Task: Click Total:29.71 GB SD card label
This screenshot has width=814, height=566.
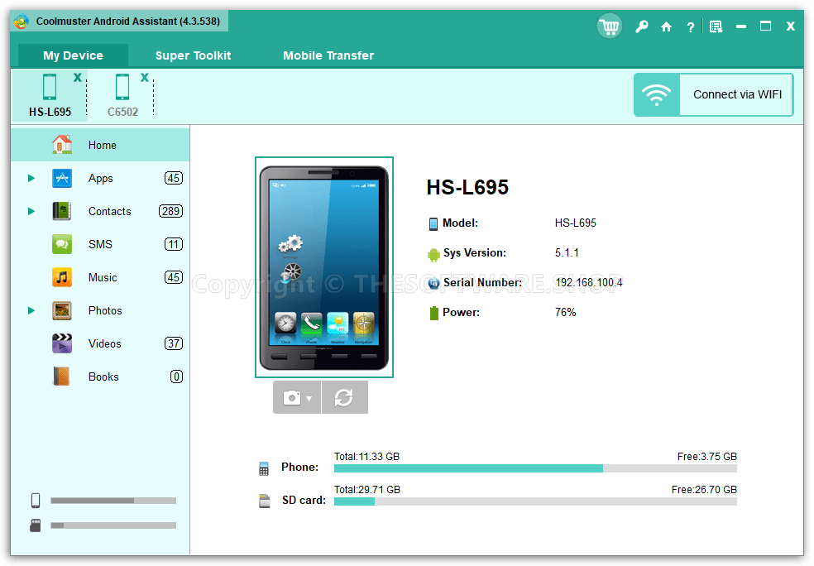Action: [367, 490]
